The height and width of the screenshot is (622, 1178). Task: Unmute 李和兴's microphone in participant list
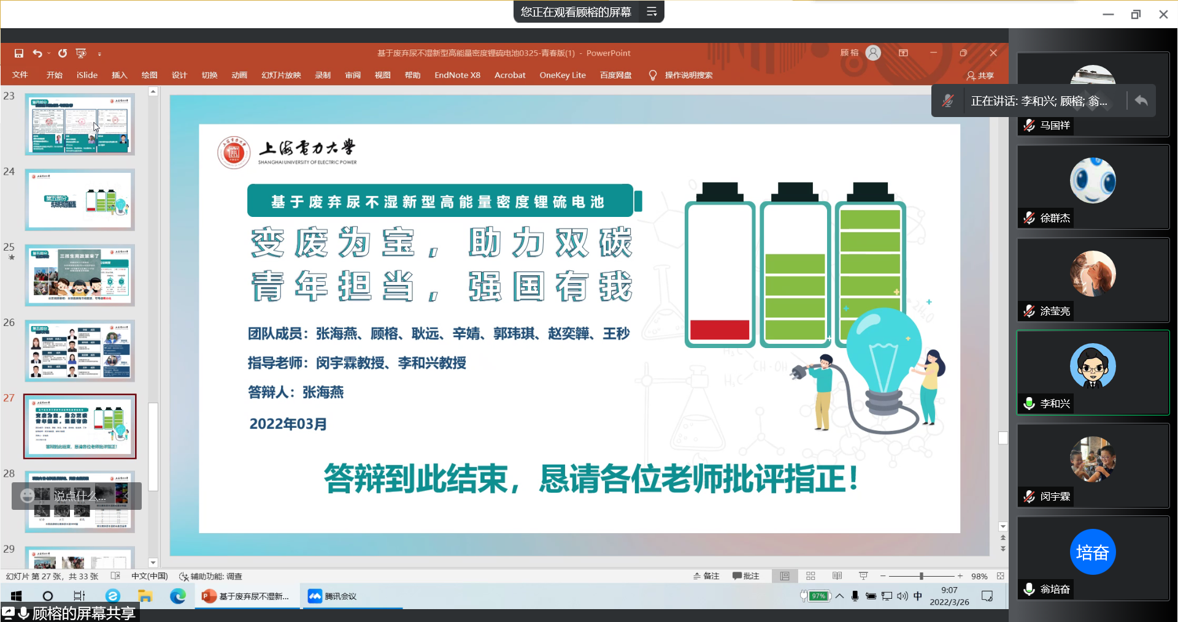point(1028,404)
